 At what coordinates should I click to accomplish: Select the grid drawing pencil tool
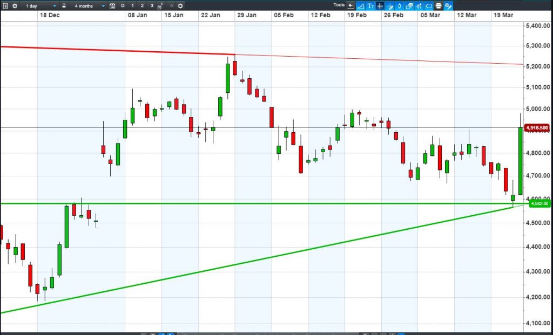(390, 5)
